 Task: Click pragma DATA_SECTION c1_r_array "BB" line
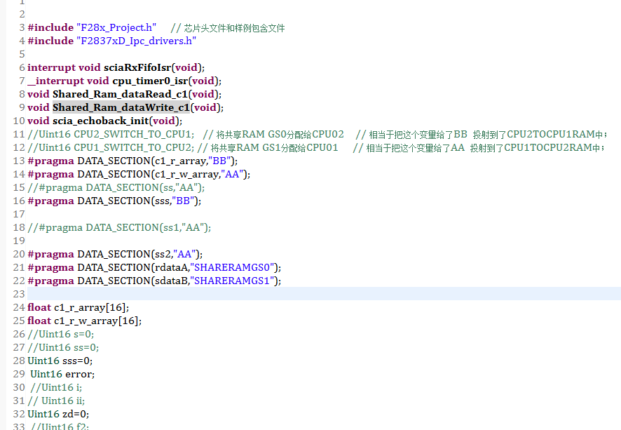click(132, 161)
